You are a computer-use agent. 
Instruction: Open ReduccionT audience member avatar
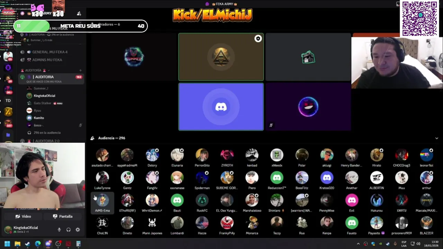point(277,178)
